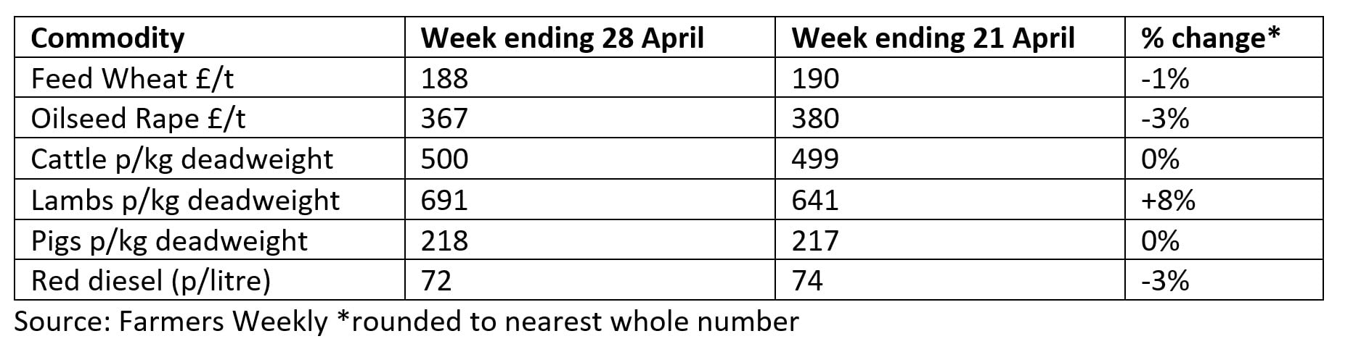Select the -1% Feed Wheat change
Image resolution: width=1361 pixels, height=352 pixels.
[1164, 78]
